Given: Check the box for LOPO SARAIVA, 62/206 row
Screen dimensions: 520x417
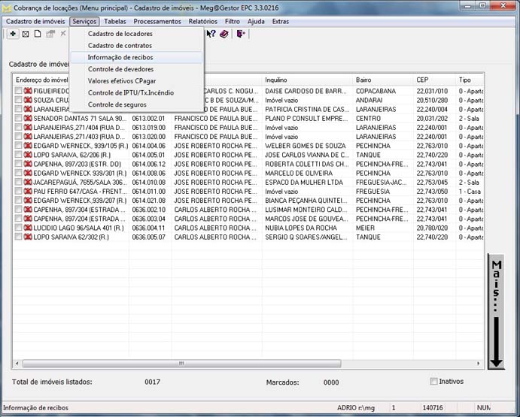Looking at the screenshot, I should tap(18, 154).
